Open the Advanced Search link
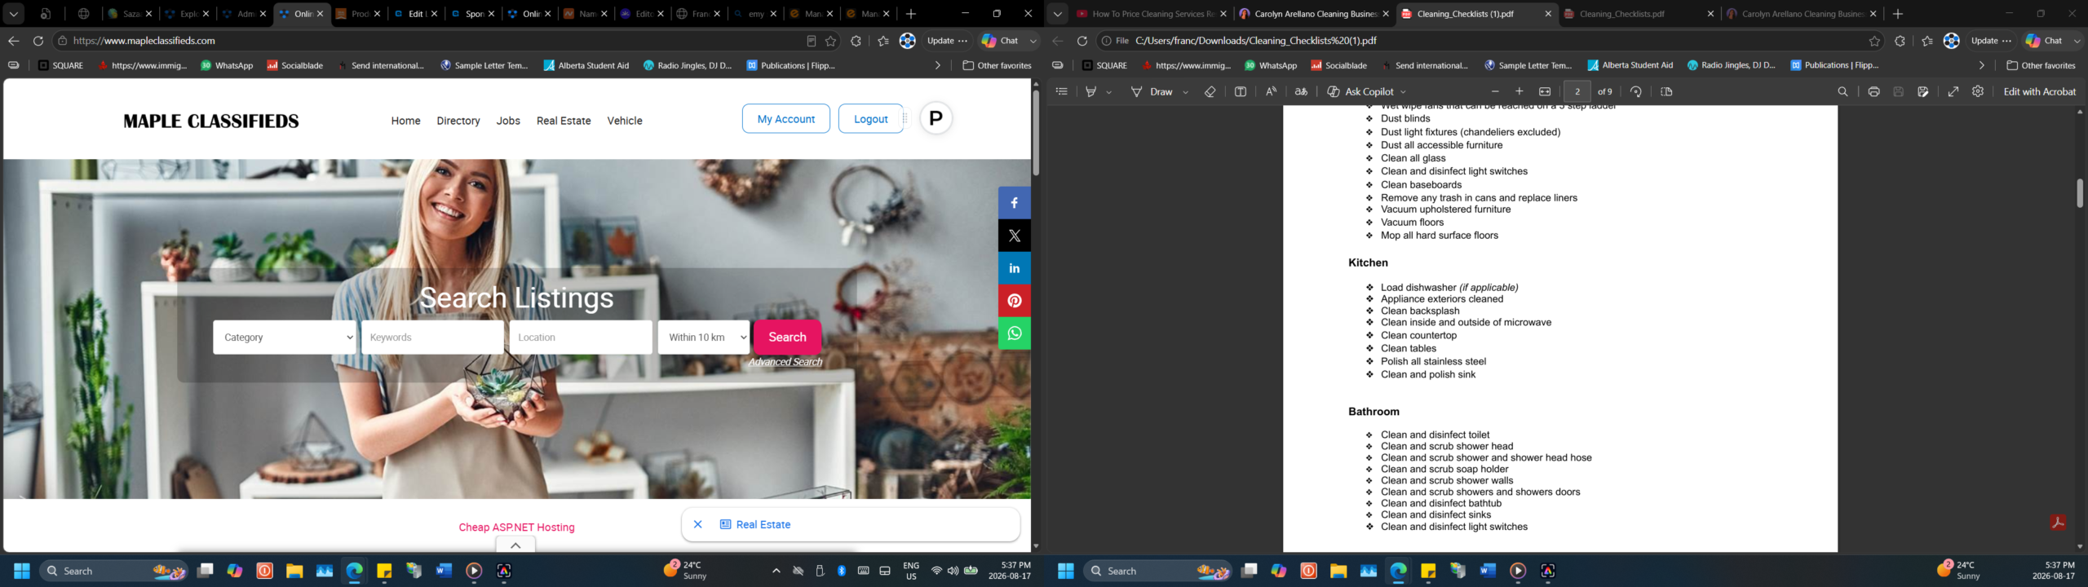The width and height of the screenshot is (2088, 587). (785, 362)
